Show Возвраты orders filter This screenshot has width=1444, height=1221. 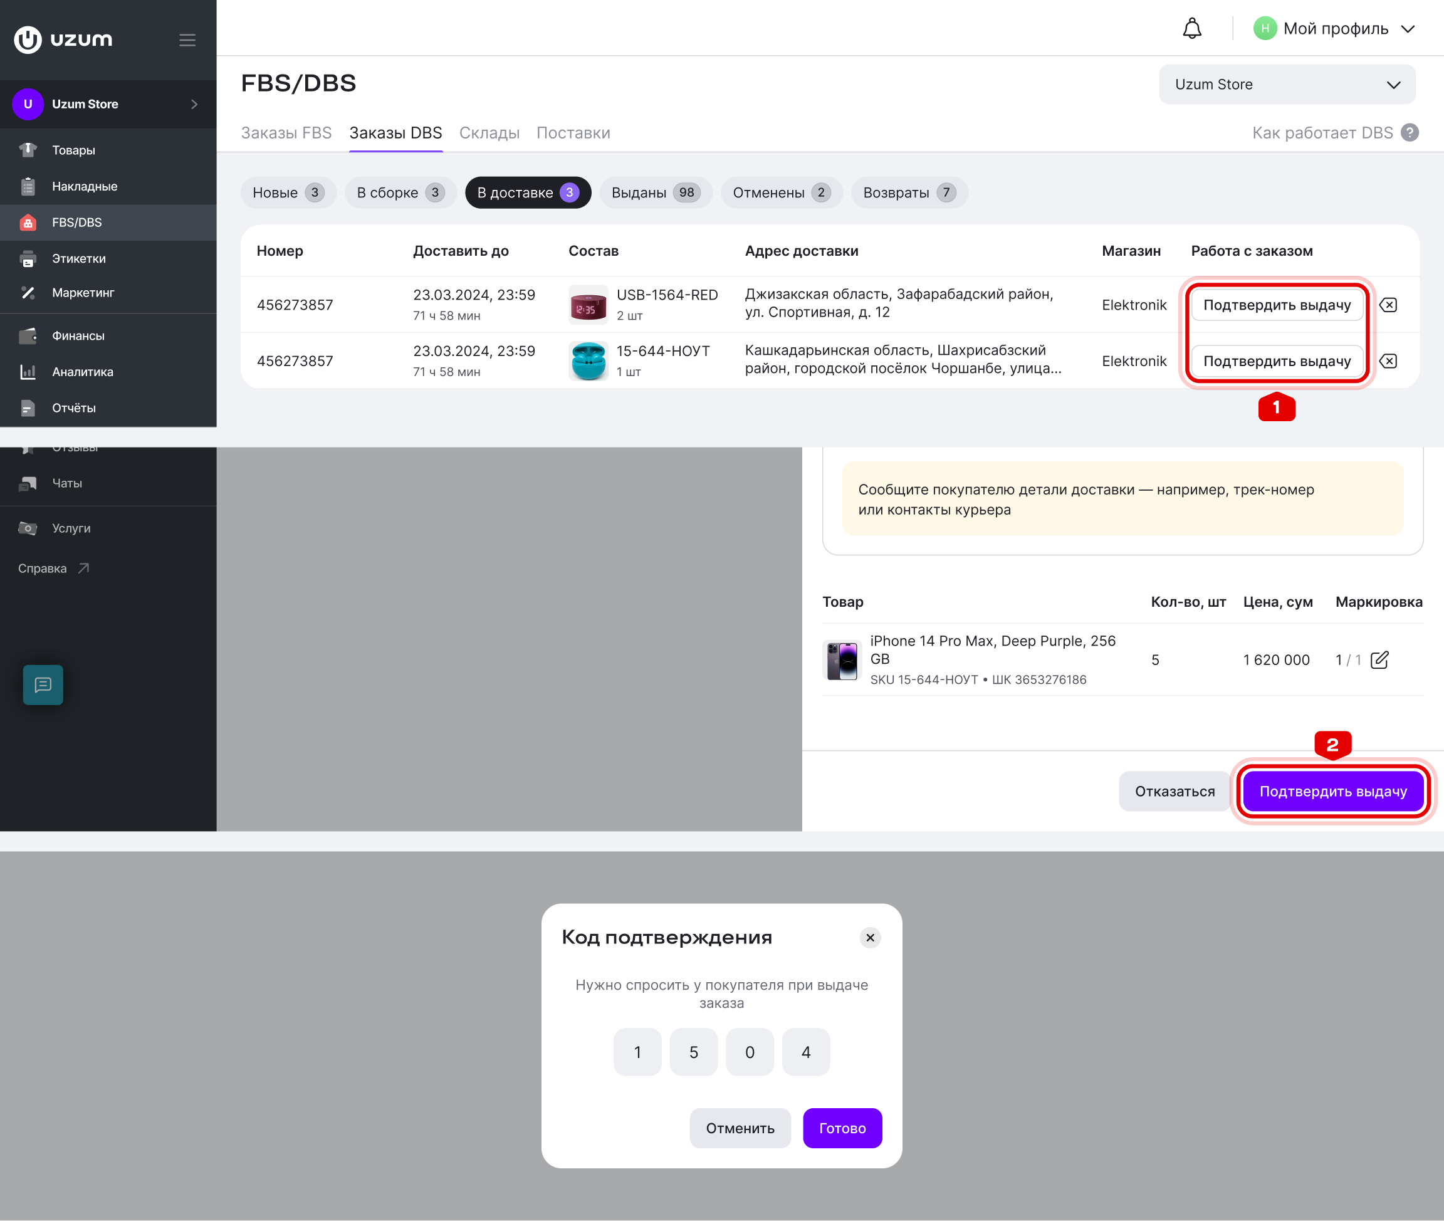click(909, 192)
